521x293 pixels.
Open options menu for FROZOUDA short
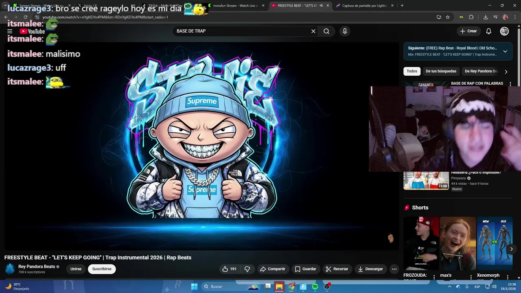tap(434, 277)
